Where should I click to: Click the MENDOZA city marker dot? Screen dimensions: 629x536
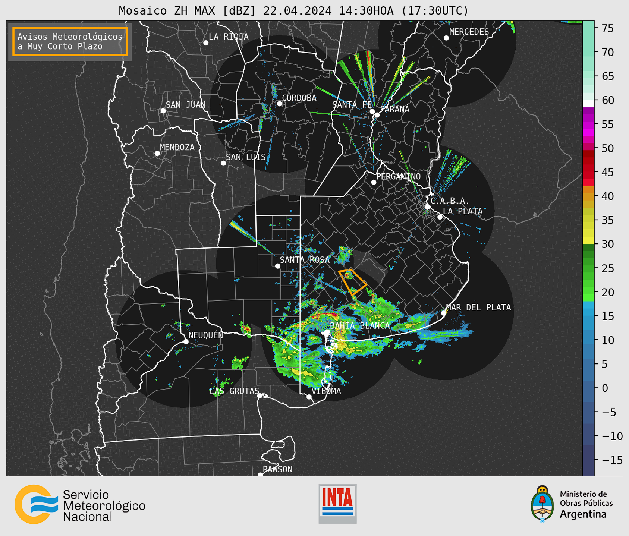click(x=157, y=154)
